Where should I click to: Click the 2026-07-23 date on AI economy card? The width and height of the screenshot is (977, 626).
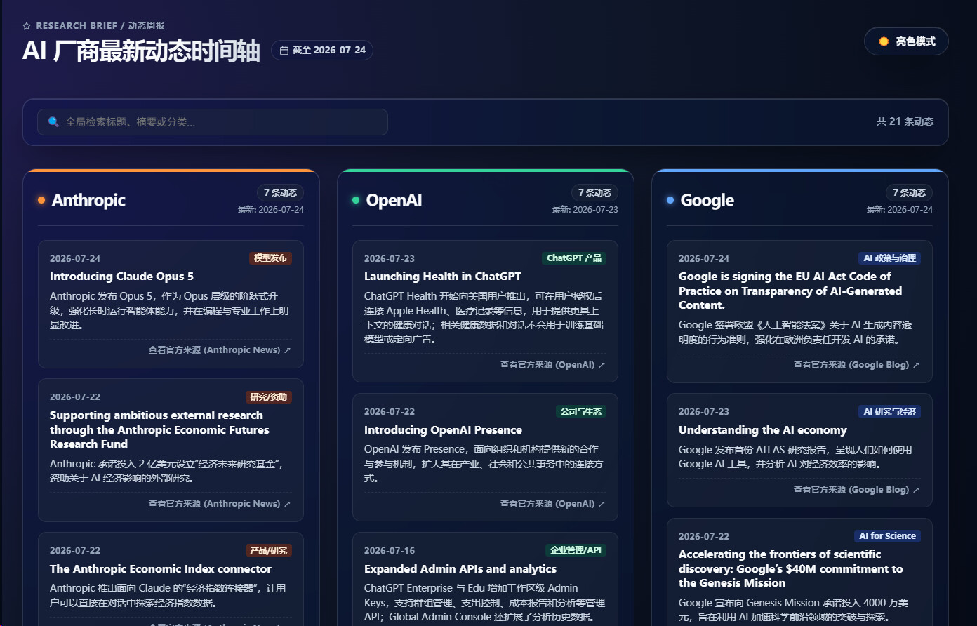coord(704,412)
